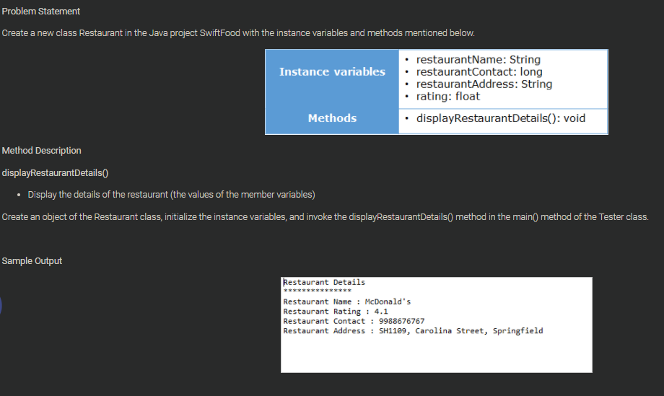664x396 pixels.
Task: Click 'Restaurant Name : McDonald's' output line
Action: 347,302
